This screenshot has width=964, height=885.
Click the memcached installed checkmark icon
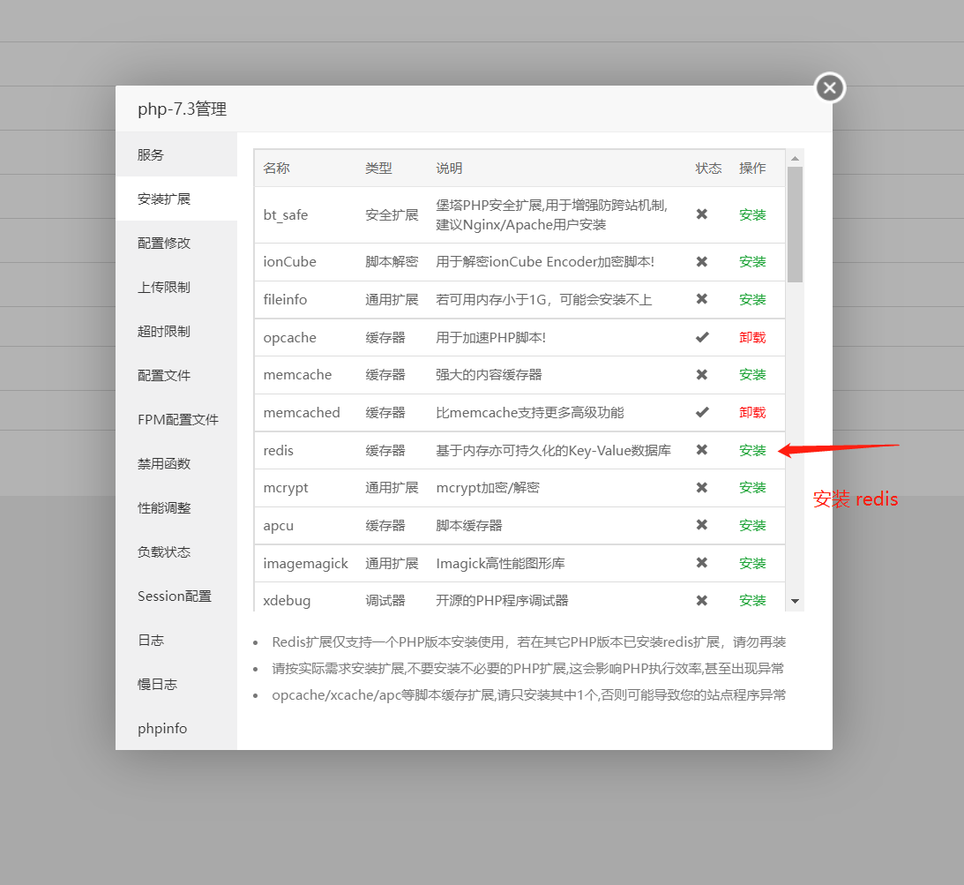(703, 412)
